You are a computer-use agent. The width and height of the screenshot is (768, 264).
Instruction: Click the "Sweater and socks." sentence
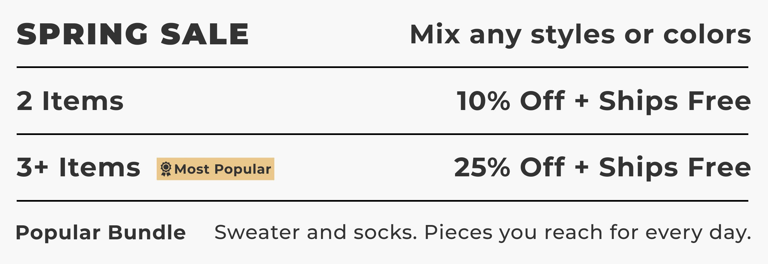[x=315, y=232]
